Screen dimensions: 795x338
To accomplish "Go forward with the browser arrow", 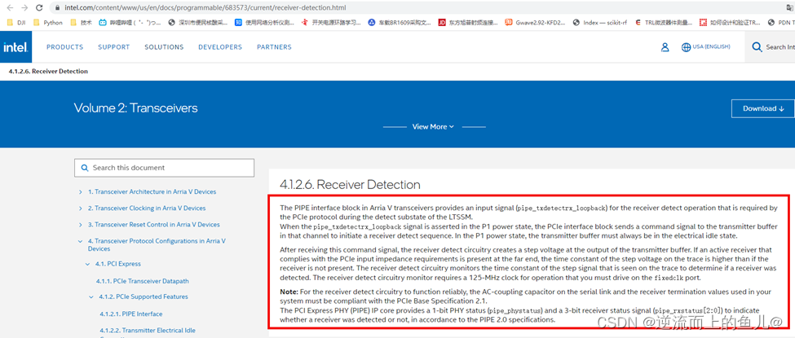I will point(24,8).
